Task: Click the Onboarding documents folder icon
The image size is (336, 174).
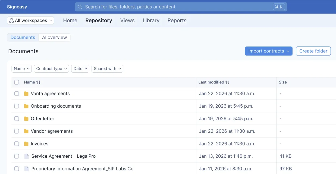Action: pos(26,106)
